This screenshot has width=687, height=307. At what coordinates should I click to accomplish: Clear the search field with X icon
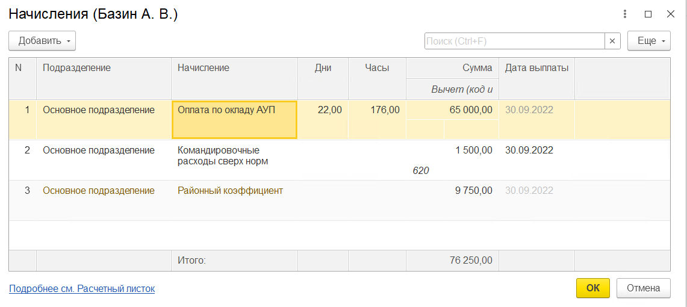(x=612, y=41)
